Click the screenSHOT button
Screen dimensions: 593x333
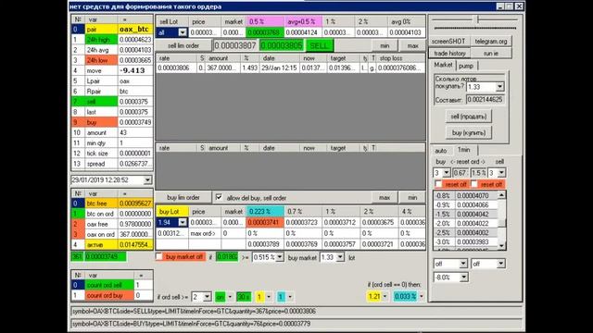[x=448, y=41]
